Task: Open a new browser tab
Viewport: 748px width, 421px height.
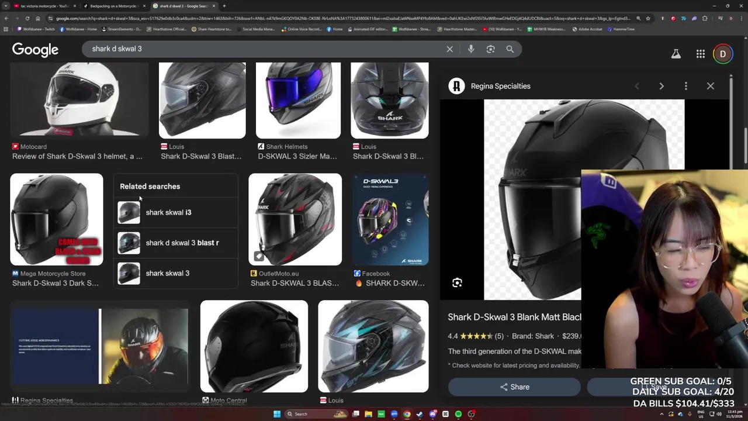Action: (224, 6)
